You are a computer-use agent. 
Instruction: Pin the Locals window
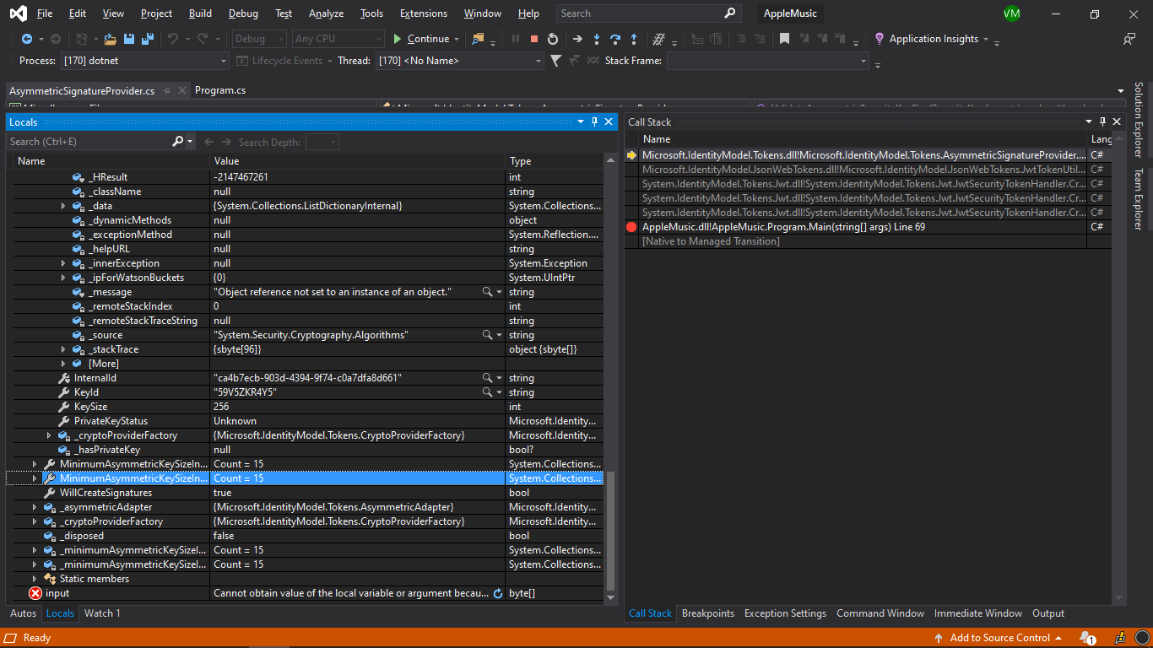coord(594,121)
